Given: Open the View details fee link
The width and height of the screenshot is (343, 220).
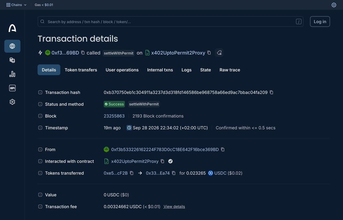Looking at the screenshot, I should tap(174, 207).
